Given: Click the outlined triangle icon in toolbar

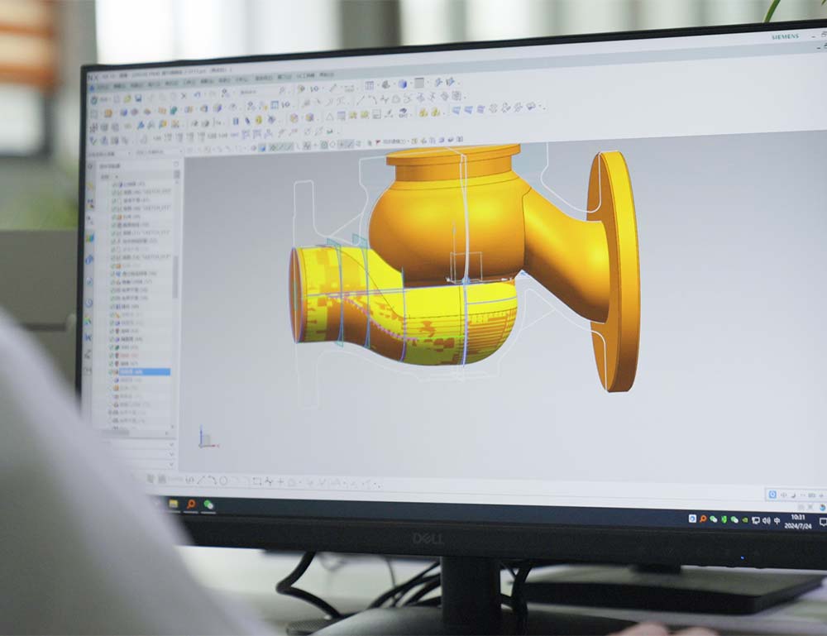Looking at the screenshot, I should [x=330, y=117].
